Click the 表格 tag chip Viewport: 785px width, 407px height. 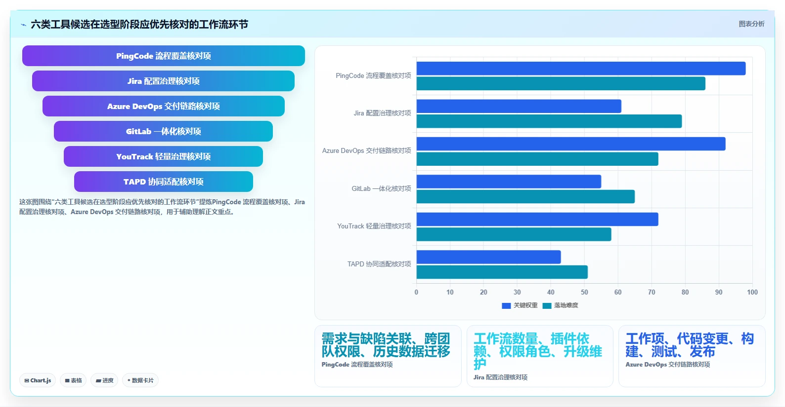point(73,380)
